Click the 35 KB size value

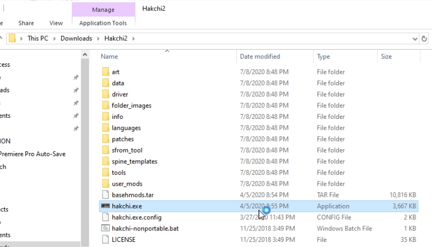coord(408,240)
